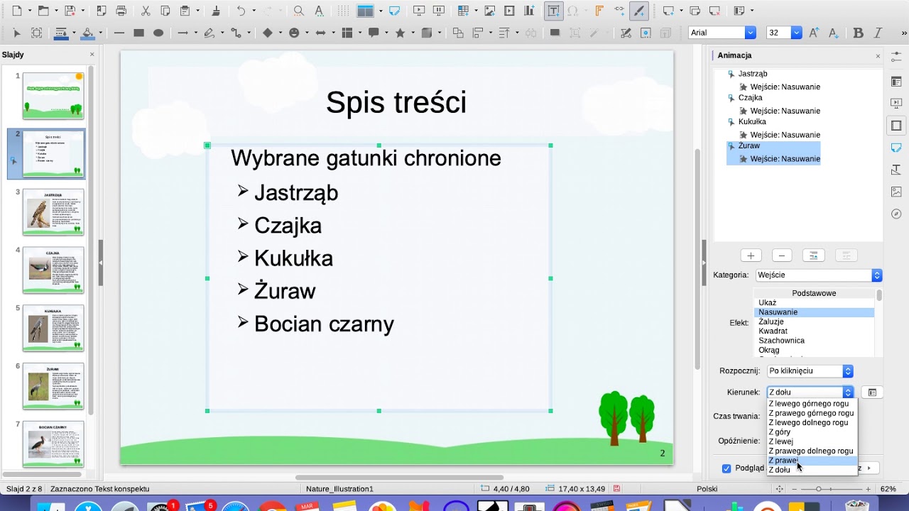
Task: Select the Szachownica effect in list
Action: point(815,341)
